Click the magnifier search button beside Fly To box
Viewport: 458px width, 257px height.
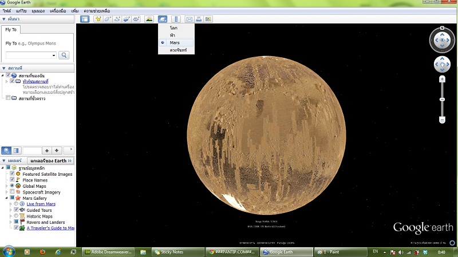(x=64, y=55)
